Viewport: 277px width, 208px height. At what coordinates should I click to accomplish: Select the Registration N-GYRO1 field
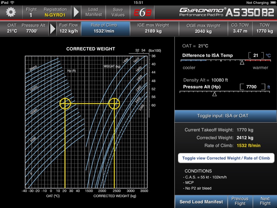coord(55,12)
